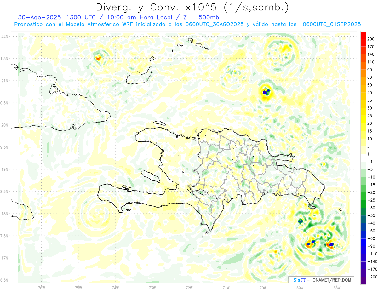Click the colorbar value '-200'
378x292 pixels.
point(373,277)
